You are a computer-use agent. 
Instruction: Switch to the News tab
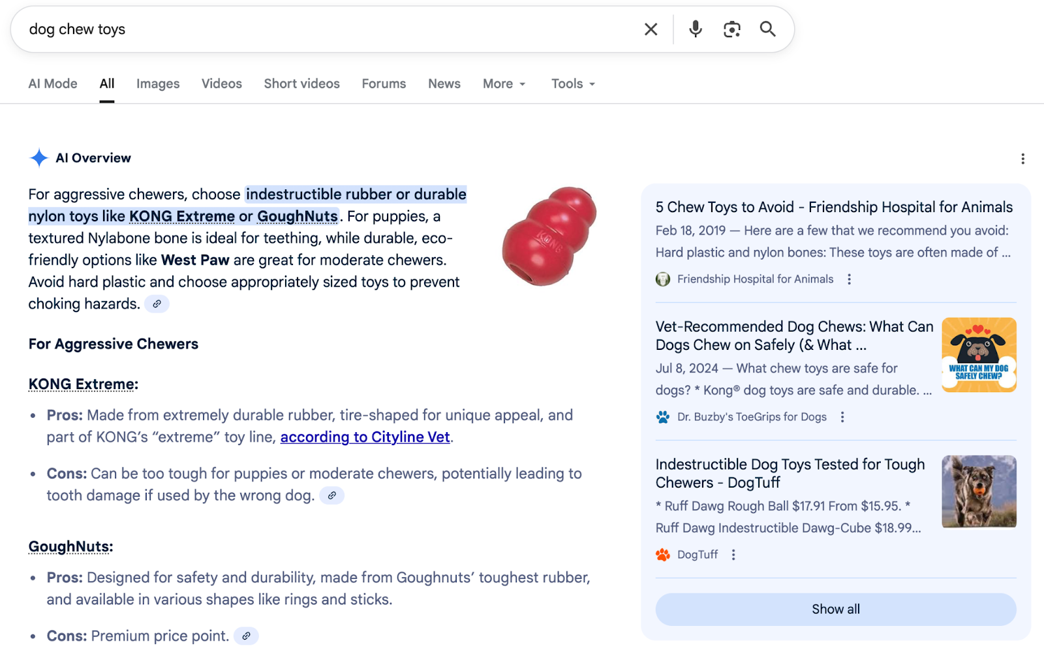tap(444, 84)
